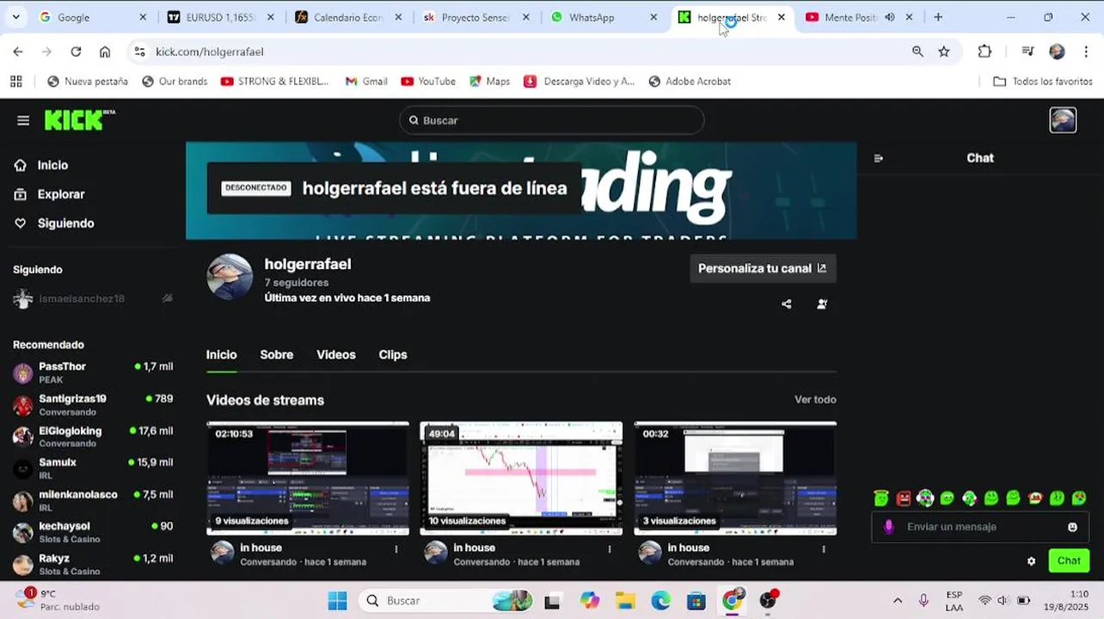This screenshot has width=1104, height=619.
Task: Click the Kick Buscar search field
Action: click(x=551, y=120)
